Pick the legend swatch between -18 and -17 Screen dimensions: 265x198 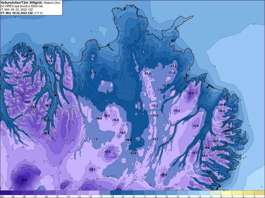[x=28, y=193]
